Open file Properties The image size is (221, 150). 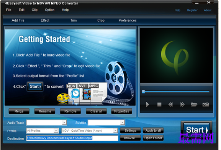(122, 111)
